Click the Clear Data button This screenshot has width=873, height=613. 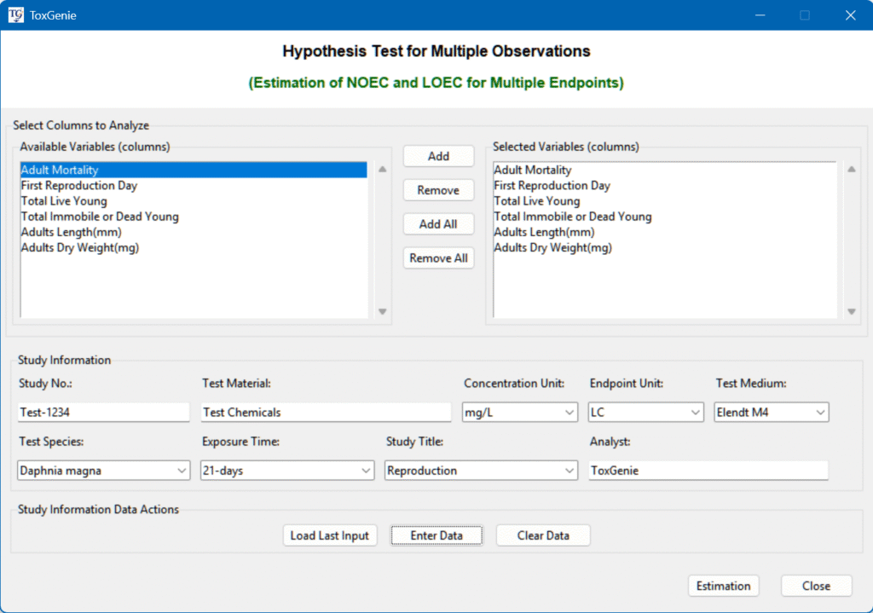[x=543, y=535]
